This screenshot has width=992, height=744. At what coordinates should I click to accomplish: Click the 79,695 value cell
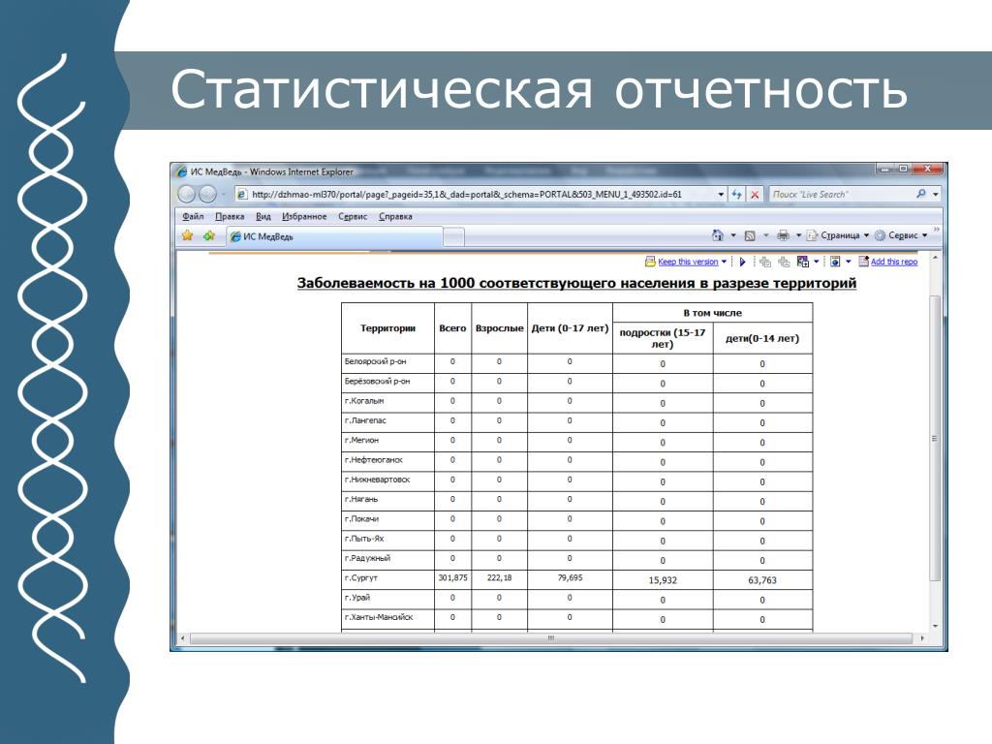tap(570, 577)
